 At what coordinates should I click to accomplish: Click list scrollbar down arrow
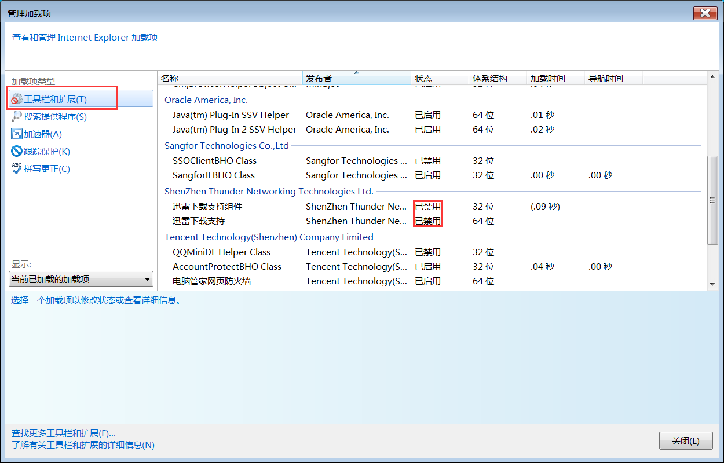(x=713, y=284)
